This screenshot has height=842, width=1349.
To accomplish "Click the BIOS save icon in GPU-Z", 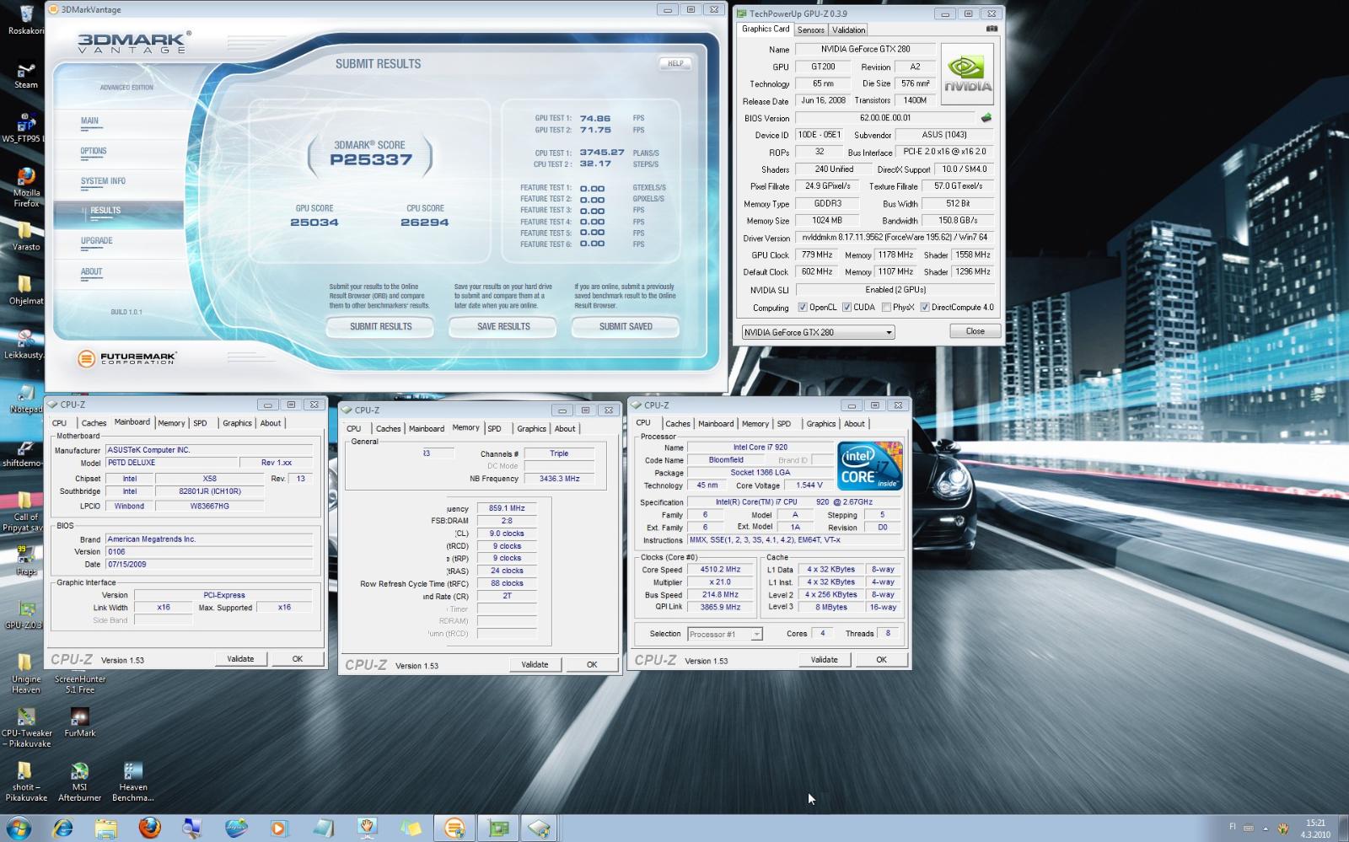I will click(986, 118).
